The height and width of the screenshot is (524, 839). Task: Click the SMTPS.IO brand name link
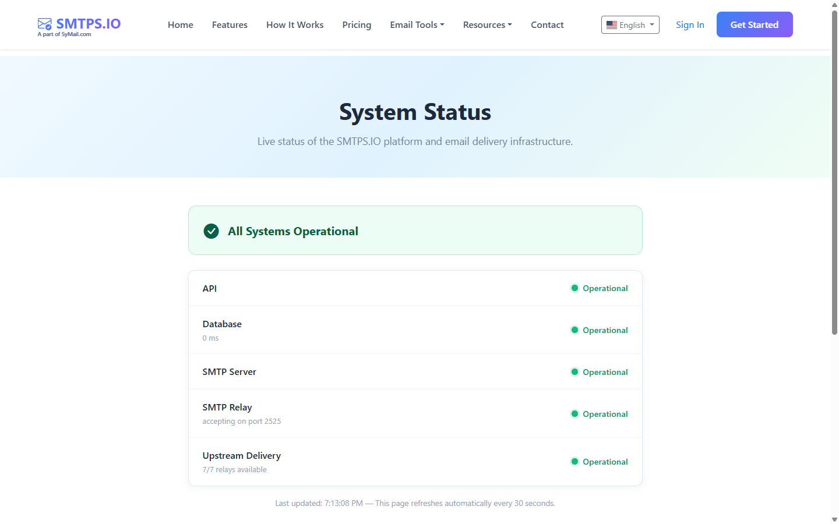(x=89, y=24)
